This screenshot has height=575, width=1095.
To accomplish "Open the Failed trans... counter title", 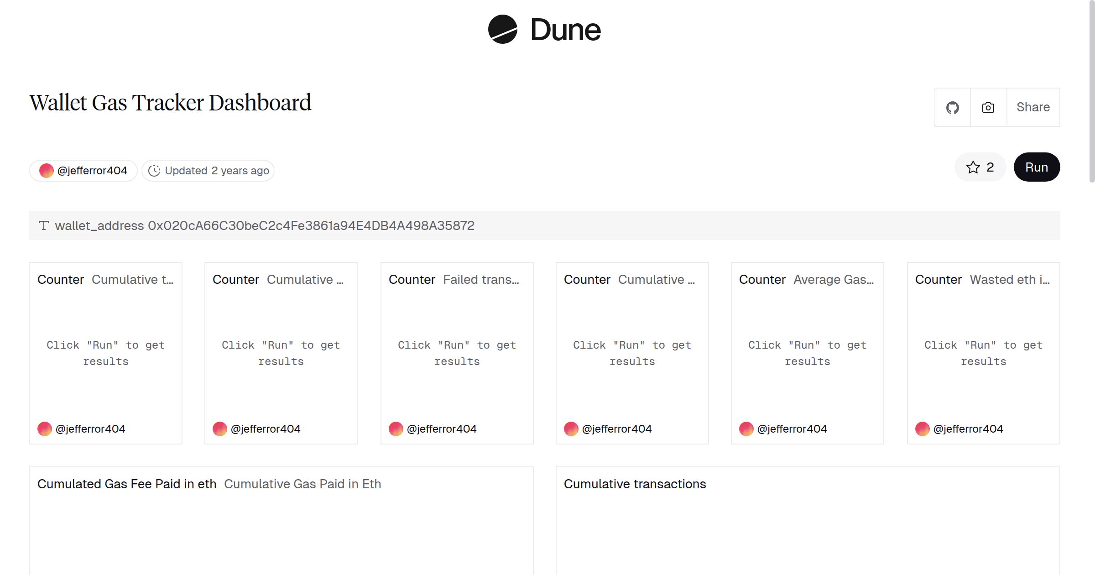I will [481, 280].
